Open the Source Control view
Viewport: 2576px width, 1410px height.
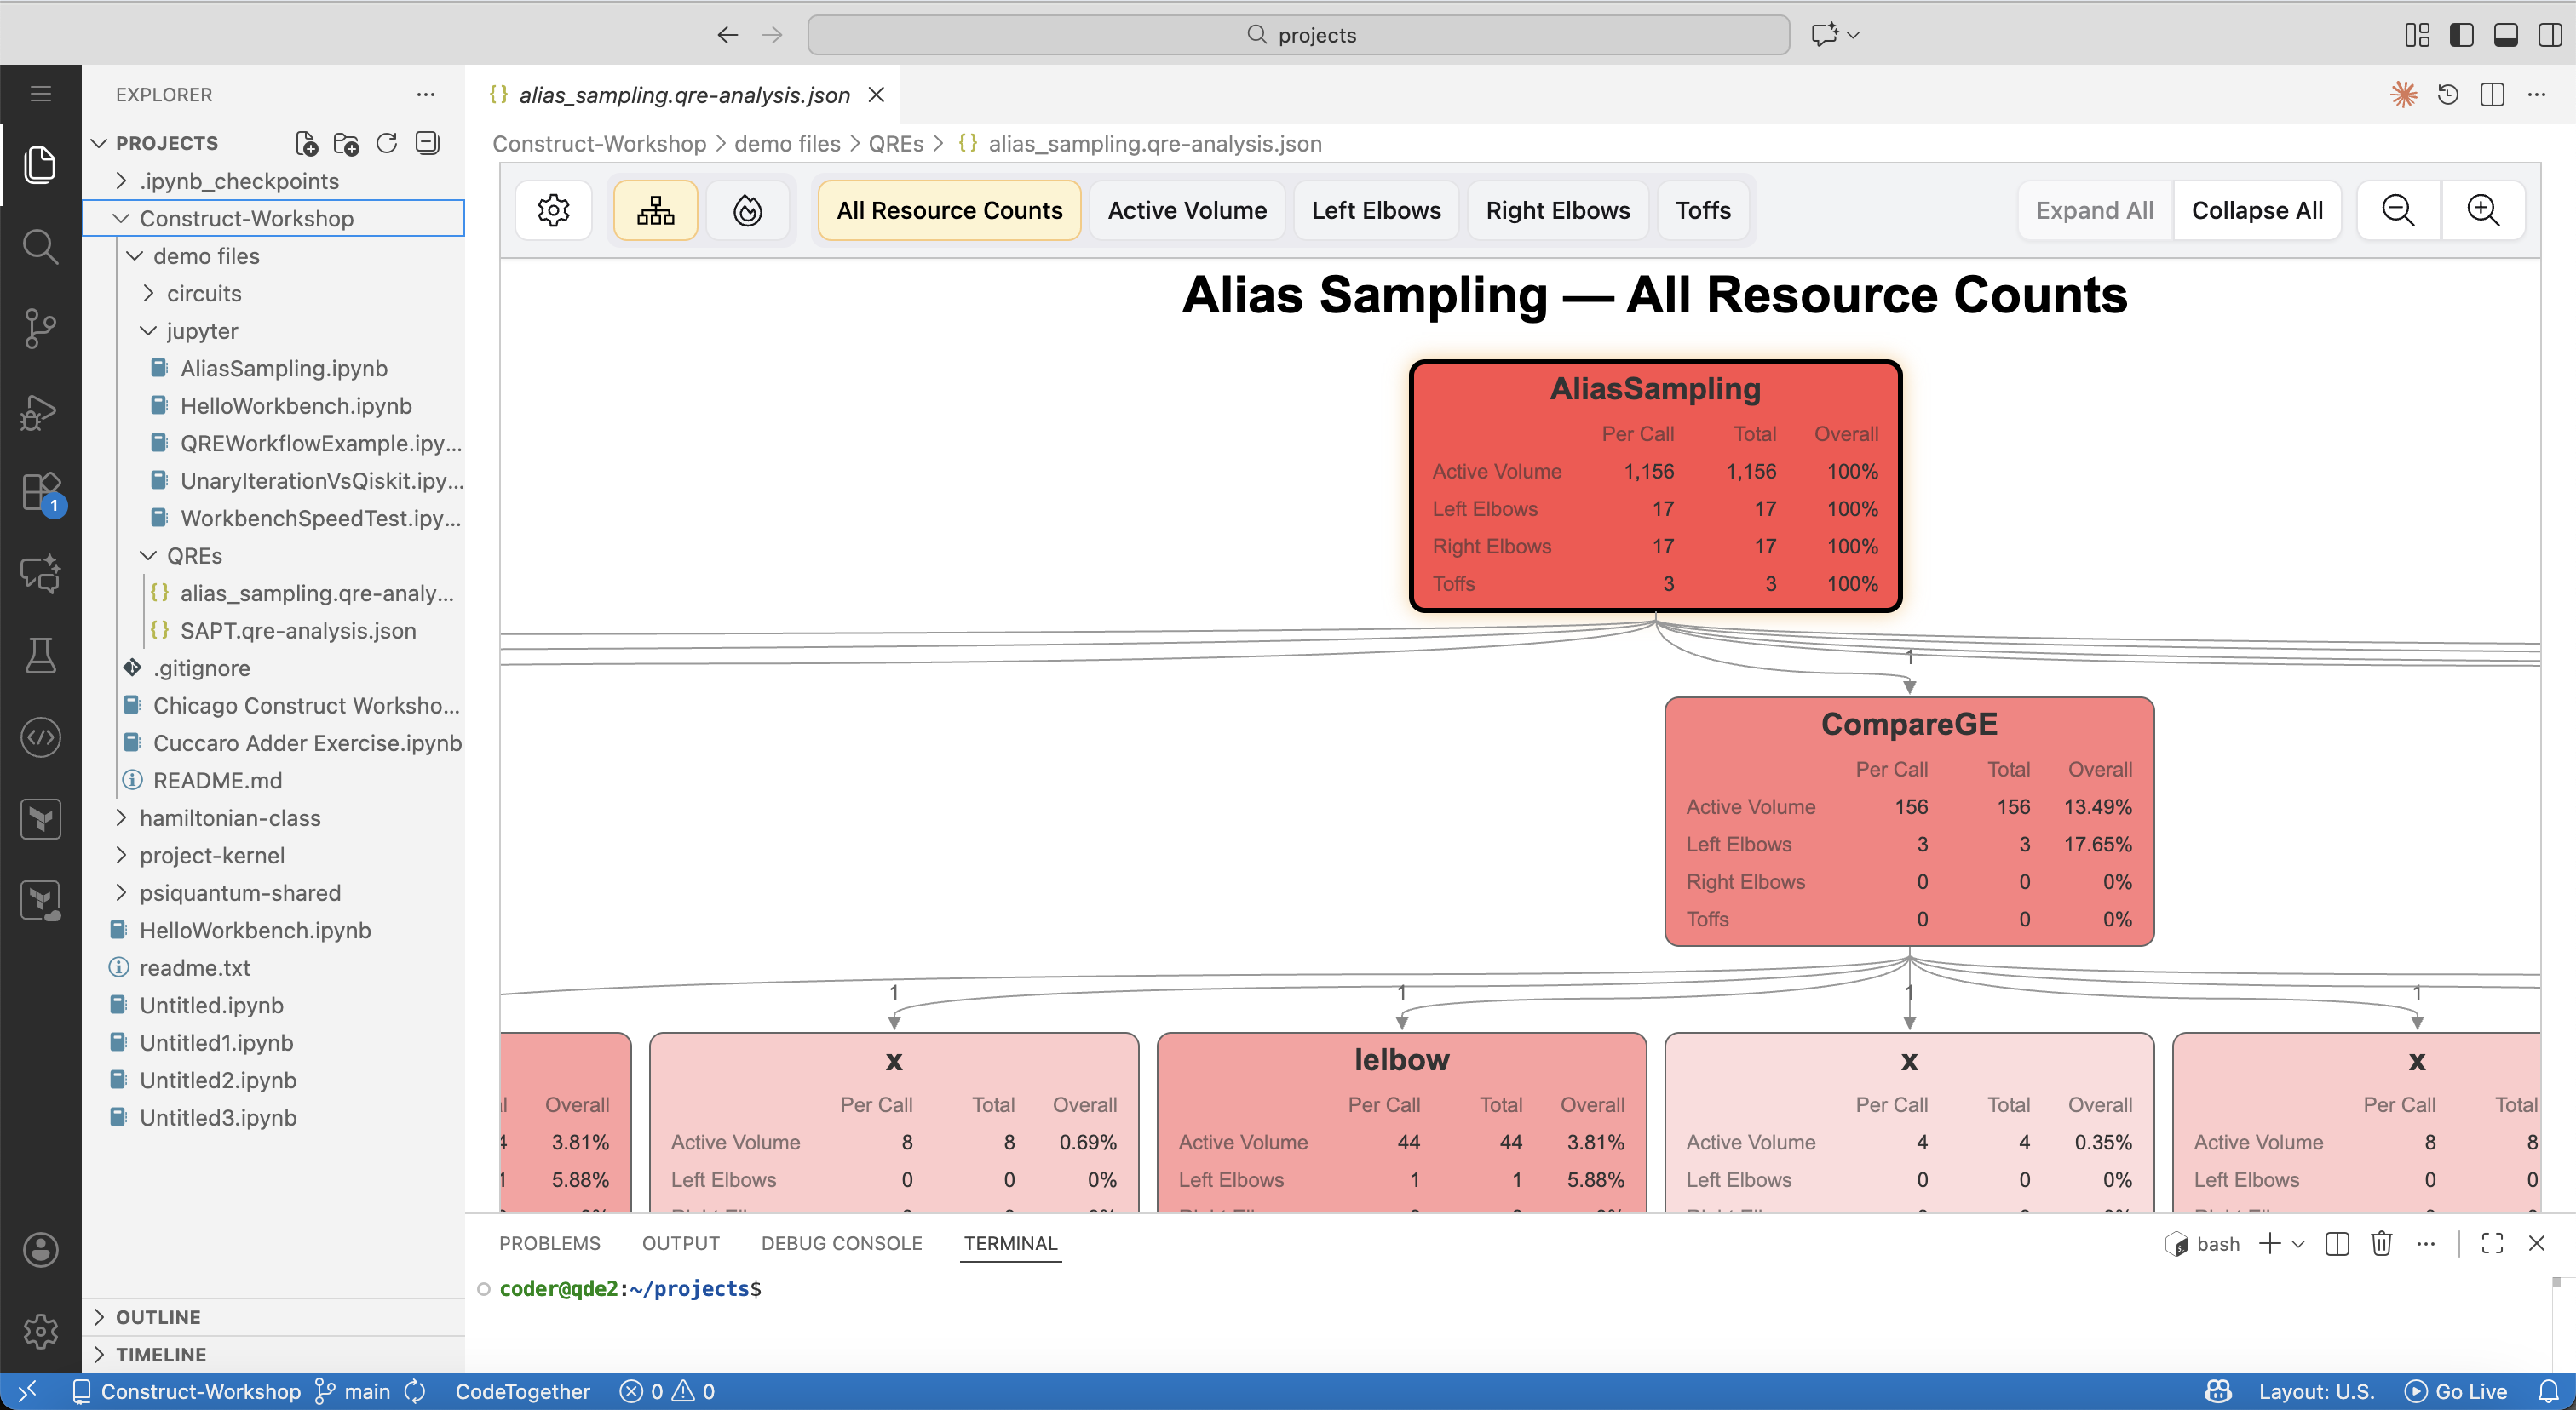pos(40,329)
